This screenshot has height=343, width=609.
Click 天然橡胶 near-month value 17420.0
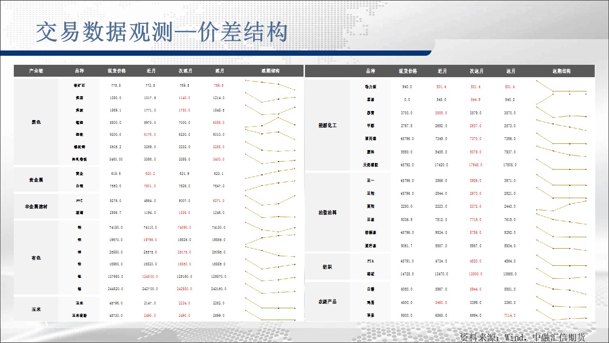tap(442, 165)
